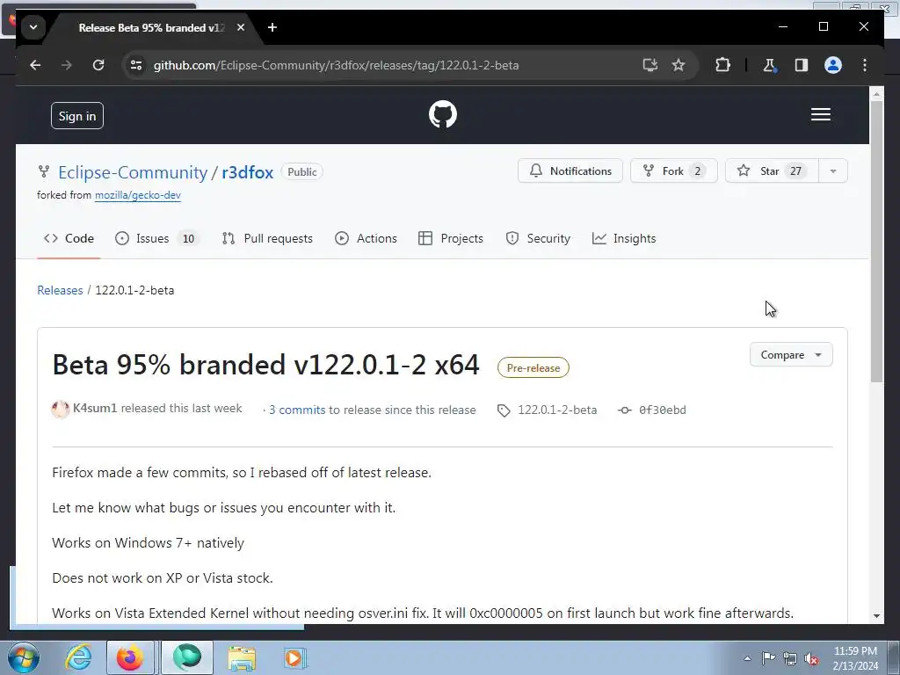Fork the repository
Screen dimensions: 900x675
[x=674, y=171]
